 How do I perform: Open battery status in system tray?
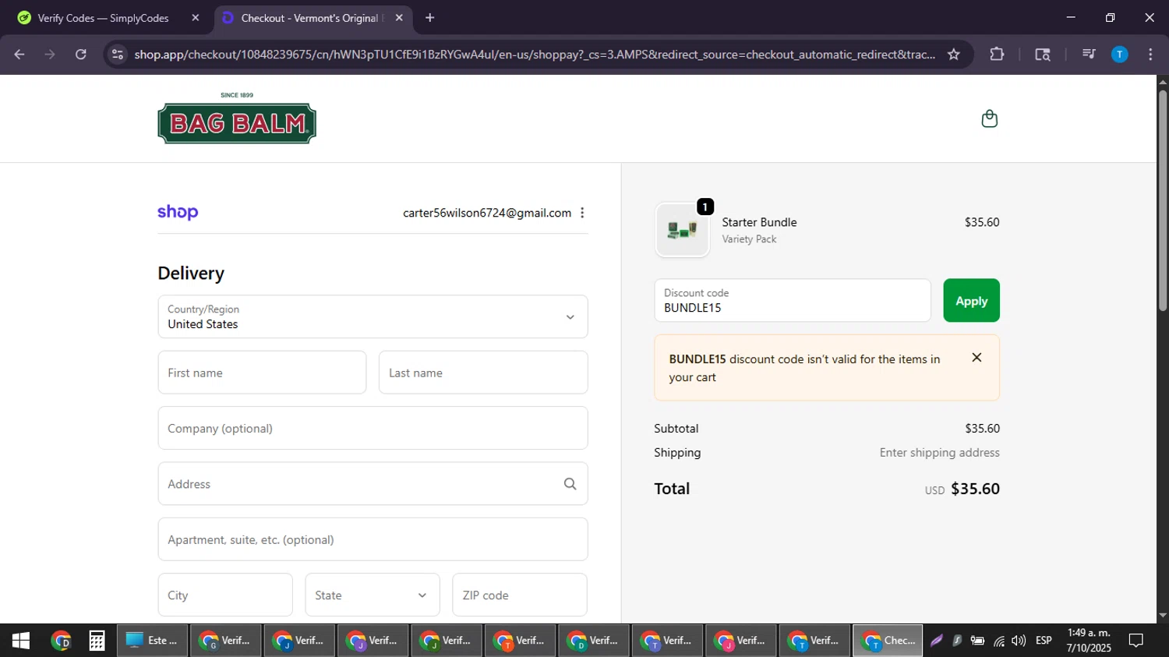(977, 641)
